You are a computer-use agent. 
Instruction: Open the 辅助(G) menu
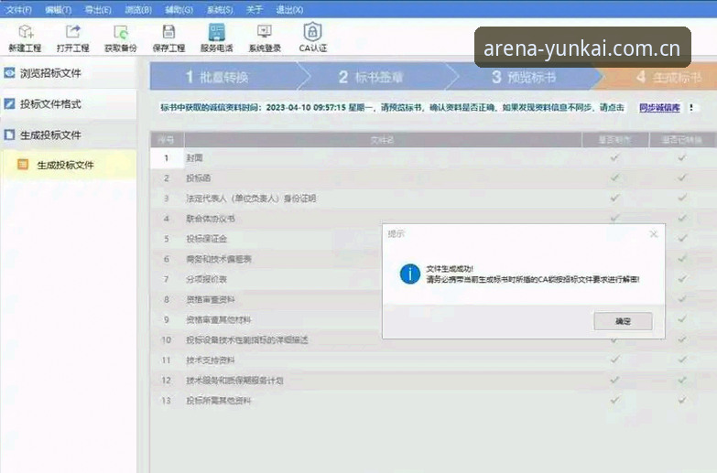[x=179, y=9]
